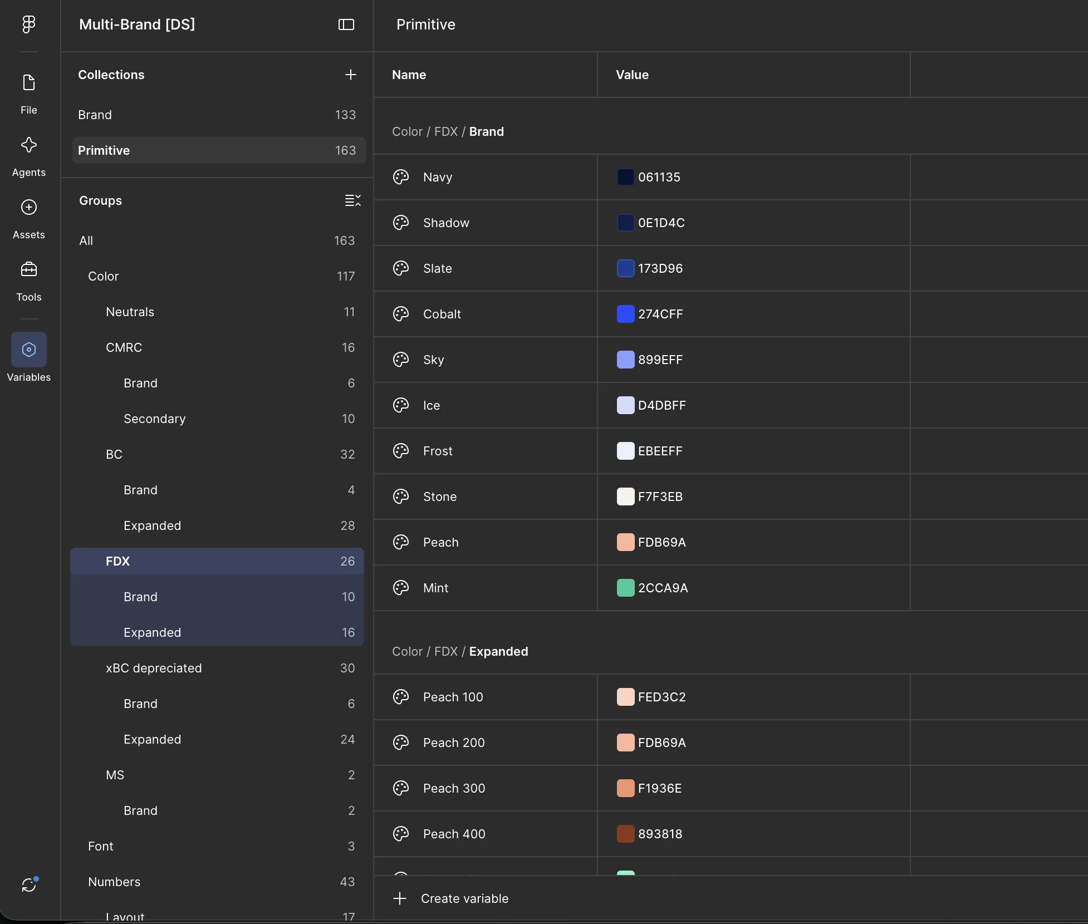Toggle the sidebar panel layout icon

click(346, 24)
